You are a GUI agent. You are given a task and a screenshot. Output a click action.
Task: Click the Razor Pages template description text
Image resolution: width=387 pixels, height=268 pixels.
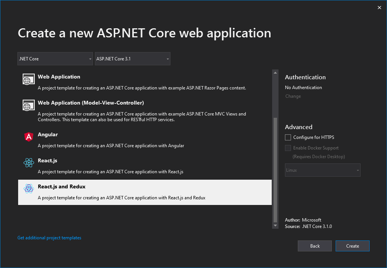coord(142,88)
